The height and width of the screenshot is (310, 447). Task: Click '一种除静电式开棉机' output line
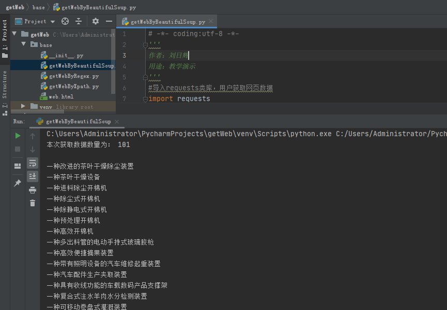click(76, 209)
